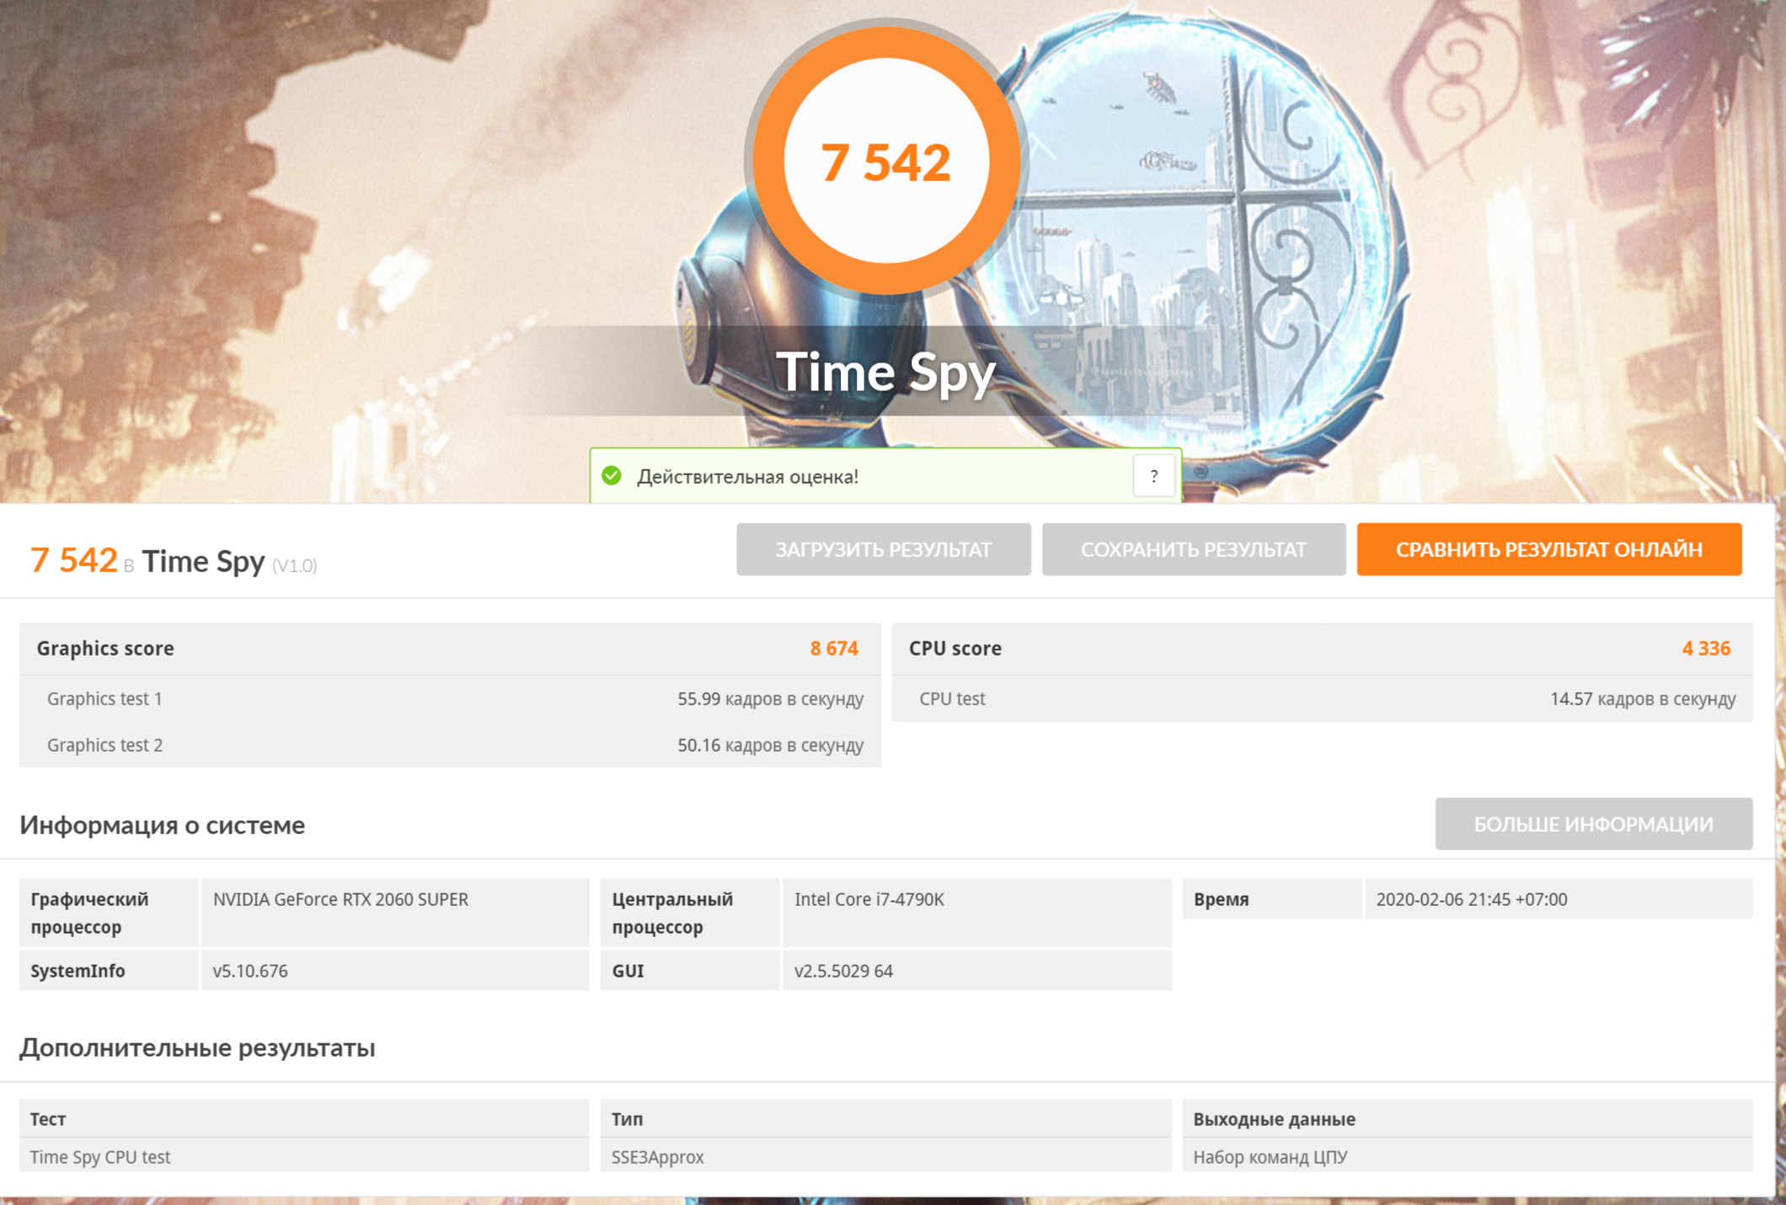
Task: Click the CPU score value 4 336
Action: 1706,648
